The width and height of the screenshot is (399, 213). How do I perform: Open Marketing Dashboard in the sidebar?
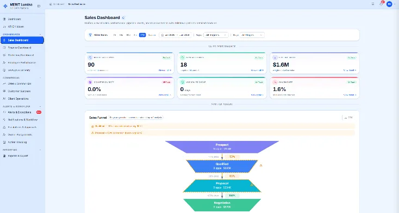22,55
